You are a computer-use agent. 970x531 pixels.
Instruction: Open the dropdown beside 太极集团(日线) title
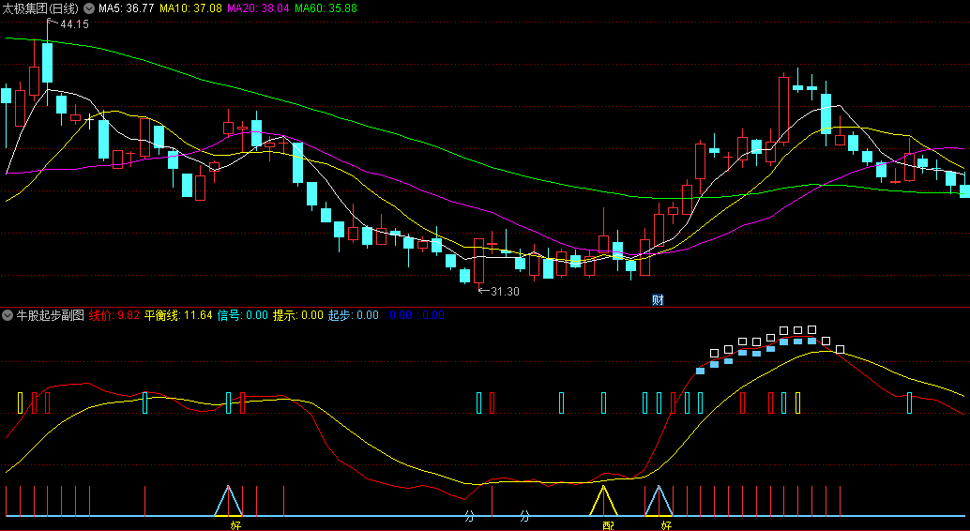(89, 8)
